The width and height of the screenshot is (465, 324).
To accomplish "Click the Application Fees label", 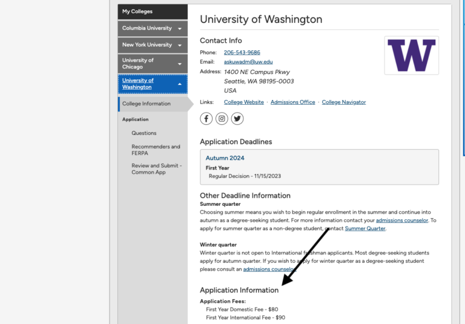I will [223, 301].
